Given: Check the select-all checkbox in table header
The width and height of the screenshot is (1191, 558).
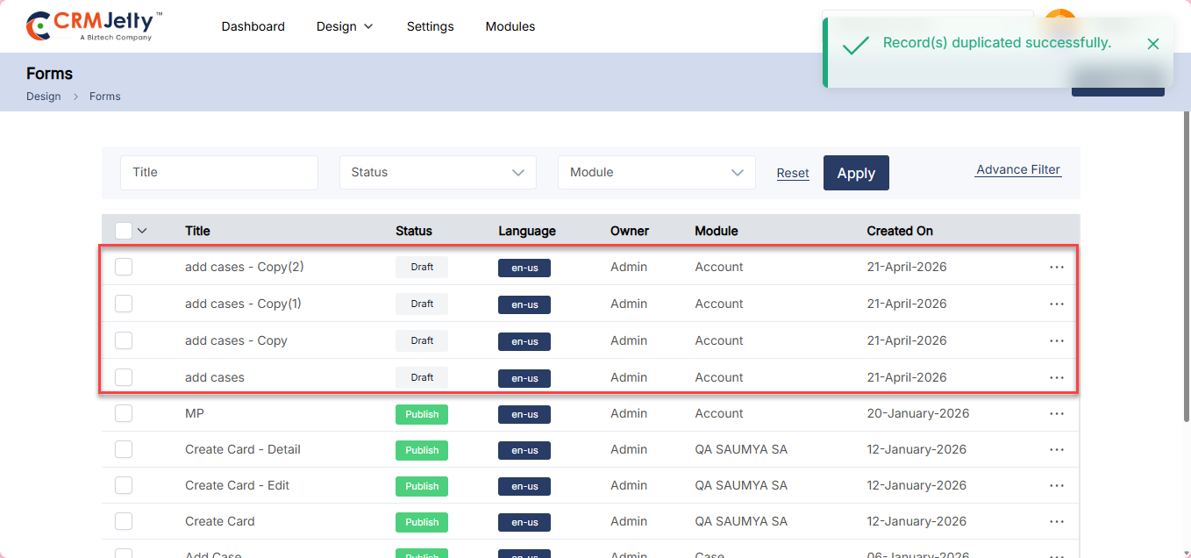Looking at the screenshot, I should [124, 231].
